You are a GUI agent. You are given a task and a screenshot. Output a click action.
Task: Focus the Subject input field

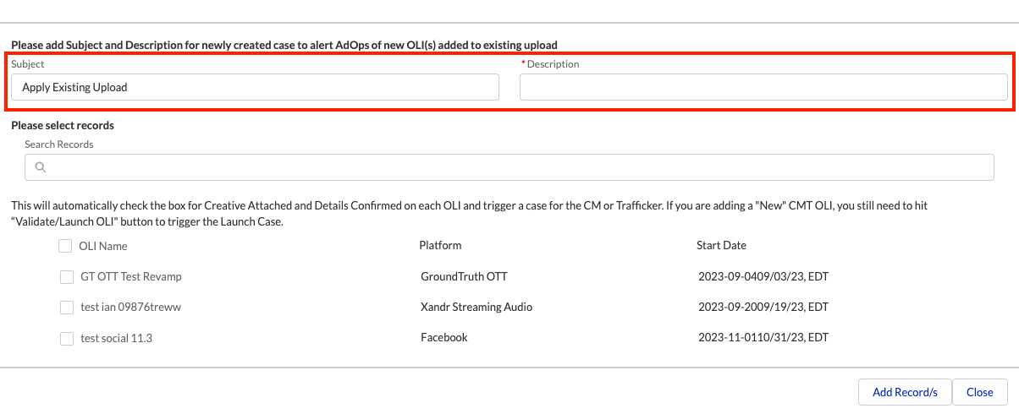pos(255,87)
